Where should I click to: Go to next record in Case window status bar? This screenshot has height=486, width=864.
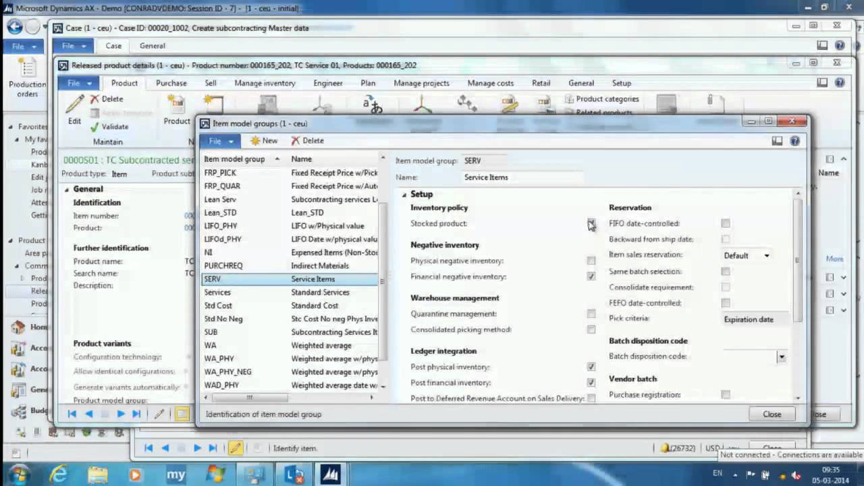pos(197,448)
